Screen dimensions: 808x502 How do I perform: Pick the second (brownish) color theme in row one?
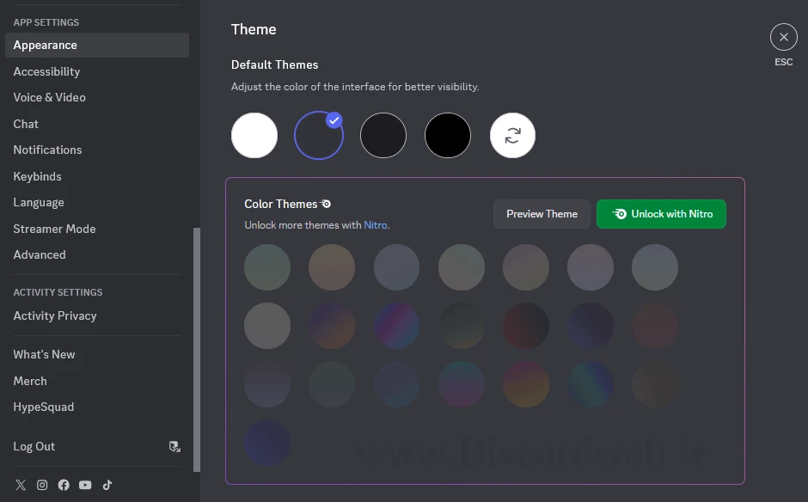click(x=332, y=267)
